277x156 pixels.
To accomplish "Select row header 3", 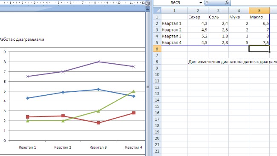I will coord(157,30).
